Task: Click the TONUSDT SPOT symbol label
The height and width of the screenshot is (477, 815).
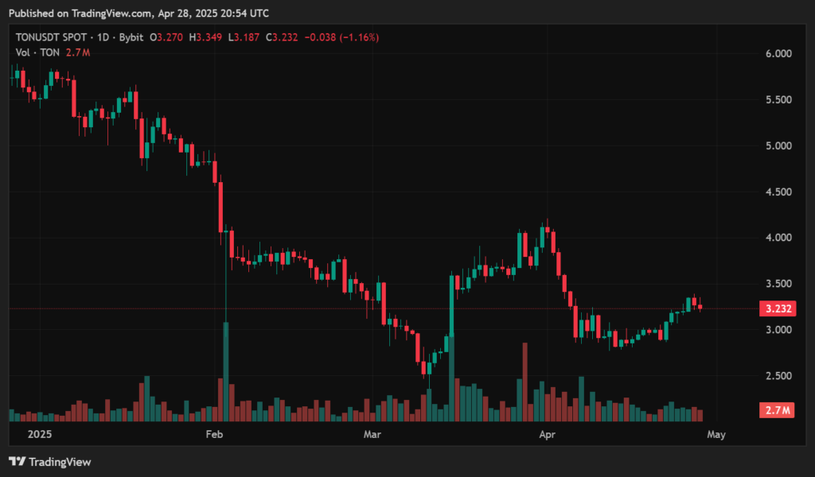Action: pyautogui.click(x=51, y=37)
